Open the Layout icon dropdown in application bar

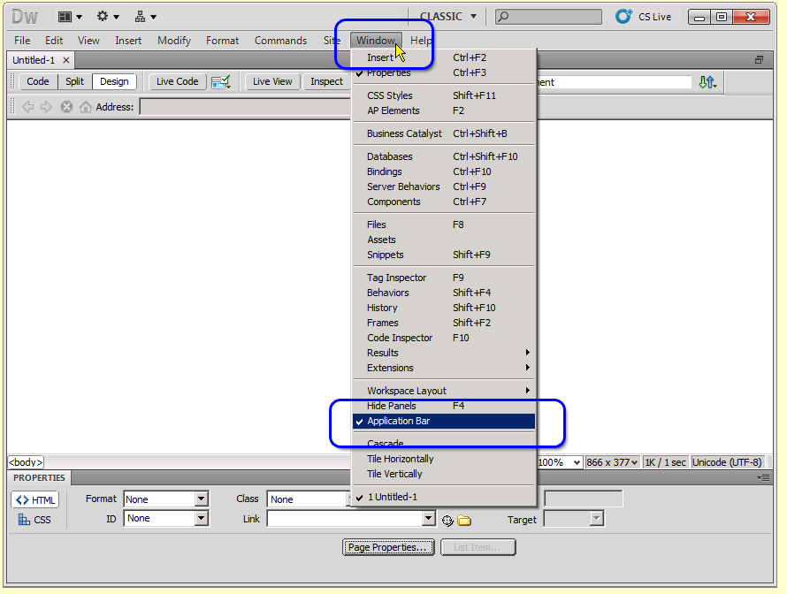click(x=70, y=17)
